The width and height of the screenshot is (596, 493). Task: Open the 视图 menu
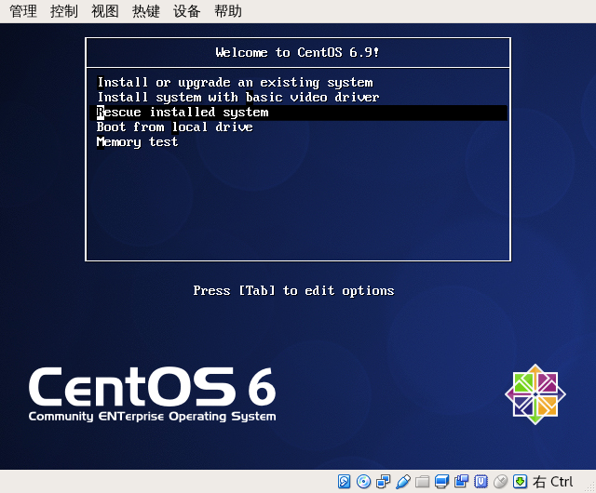pos(105,11)
